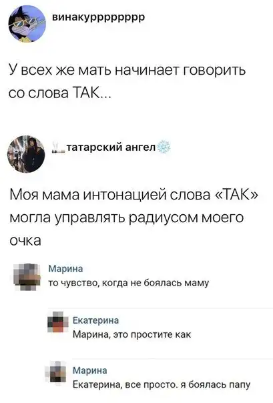Open Marina's avatar on the last reply
Viewport: 273px width, 403px height.
(x=57, y=372)
